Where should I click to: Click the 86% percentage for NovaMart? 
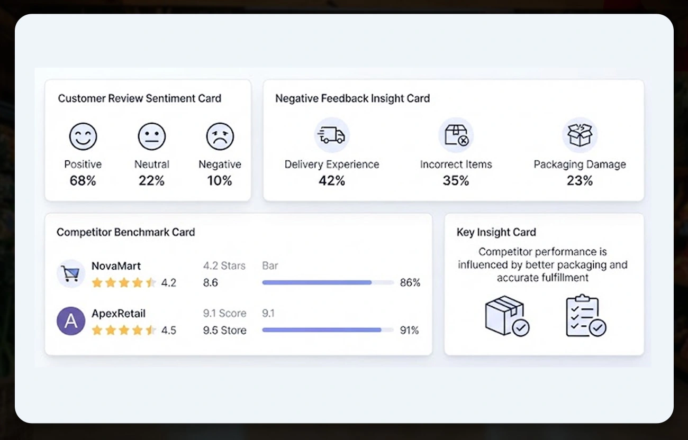tap(410, 283)
